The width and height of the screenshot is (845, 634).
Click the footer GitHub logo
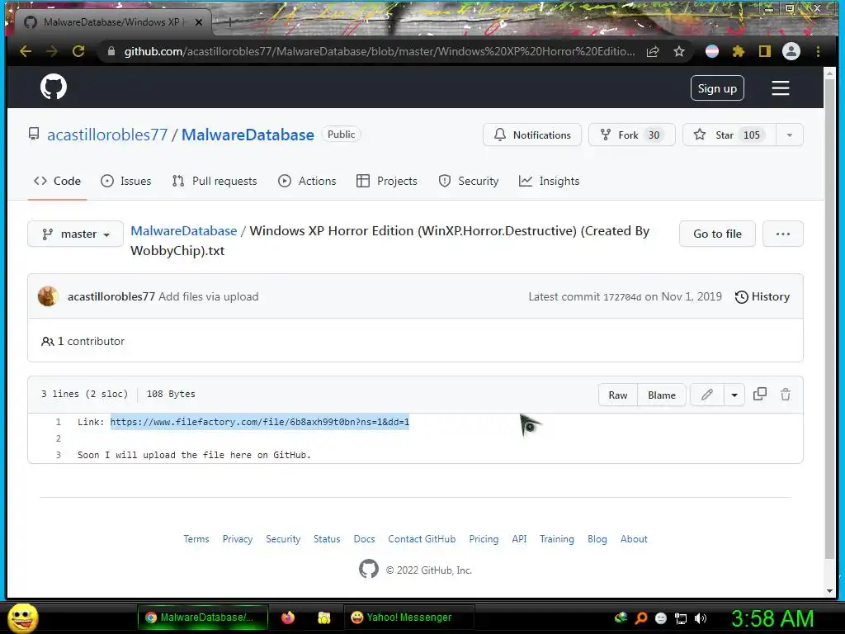(x=369, y=569)
